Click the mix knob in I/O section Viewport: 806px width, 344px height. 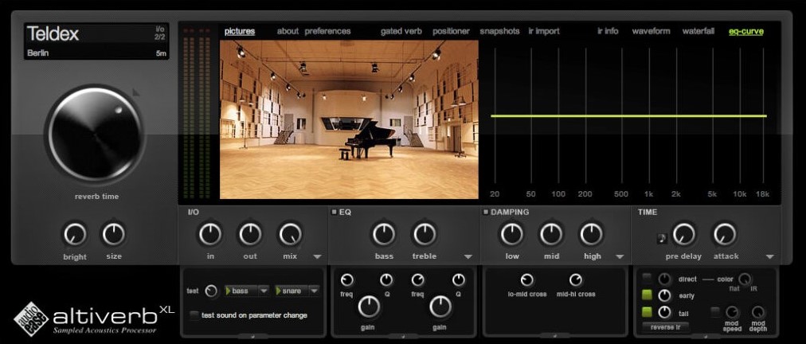click(x=289, y=234)
